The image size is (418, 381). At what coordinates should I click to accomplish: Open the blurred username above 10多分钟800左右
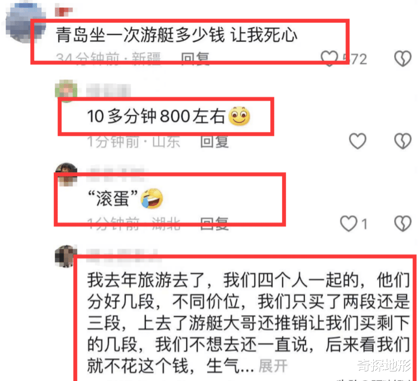[108, 90]
